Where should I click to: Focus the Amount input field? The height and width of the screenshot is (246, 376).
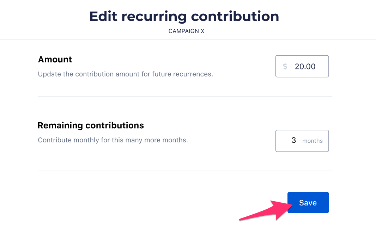[x=302, y=66]
